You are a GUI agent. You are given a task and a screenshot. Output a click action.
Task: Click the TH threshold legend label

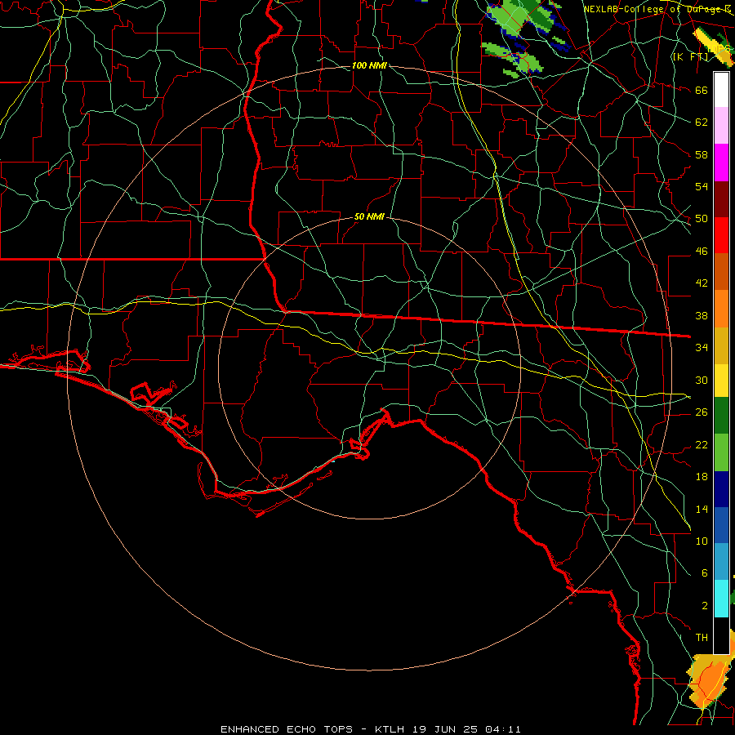pyautogui.click(x=702, y=638)
